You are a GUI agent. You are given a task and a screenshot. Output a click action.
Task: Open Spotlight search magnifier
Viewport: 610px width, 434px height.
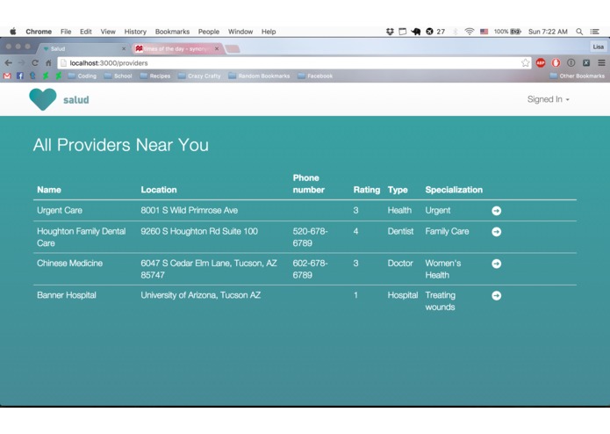tap(579, 32)
